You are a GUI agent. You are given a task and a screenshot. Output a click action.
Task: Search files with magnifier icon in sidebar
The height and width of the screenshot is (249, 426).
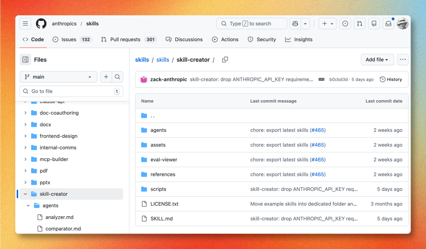tap(118, 77)
